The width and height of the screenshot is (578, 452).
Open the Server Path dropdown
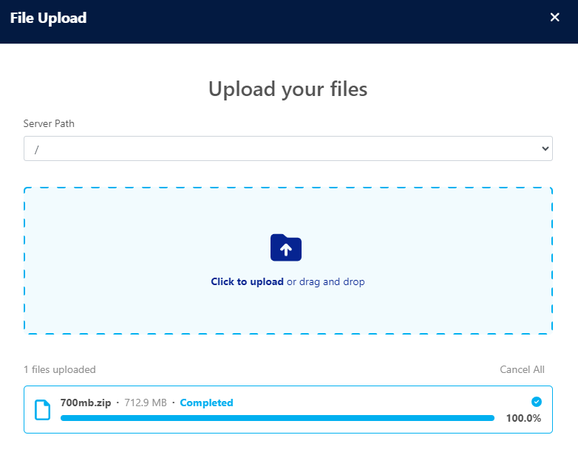(x=288, y=148)
